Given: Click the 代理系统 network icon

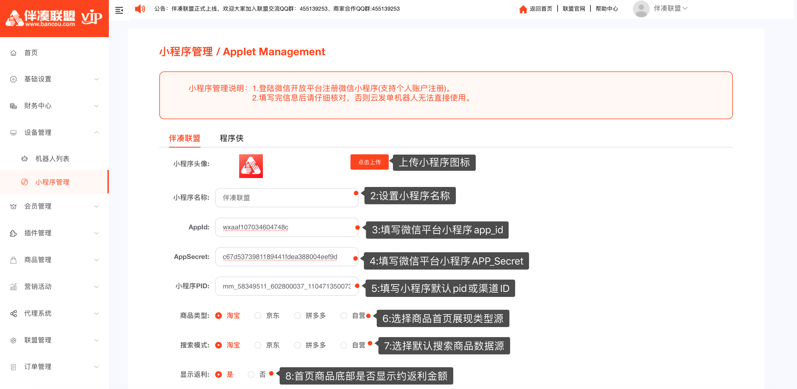Looking at the screenshot, I should pos(13,313).
